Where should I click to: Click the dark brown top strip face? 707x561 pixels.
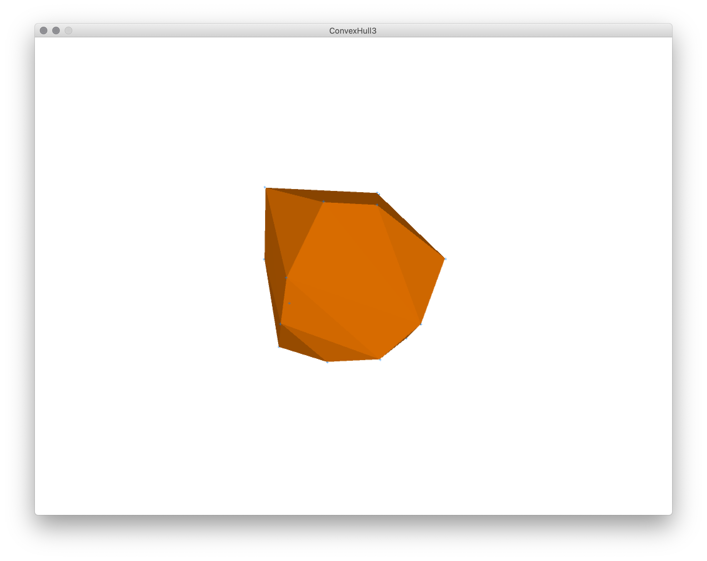[344, 197]
